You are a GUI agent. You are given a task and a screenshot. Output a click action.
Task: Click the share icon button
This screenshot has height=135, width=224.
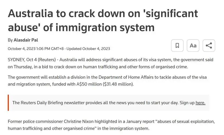point(209,45)
